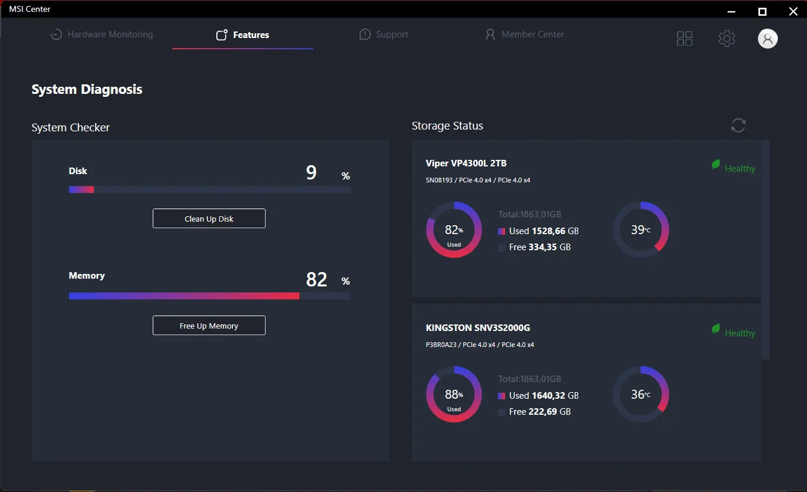
Task: Click the Viper VP4300L 39°C temperature gauge
Action: (x=641, y=230)
